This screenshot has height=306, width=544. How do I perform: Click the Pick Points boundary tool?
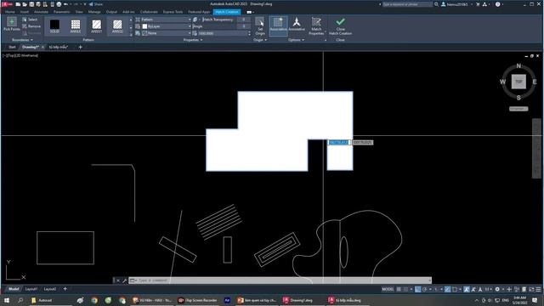[11, 25]
